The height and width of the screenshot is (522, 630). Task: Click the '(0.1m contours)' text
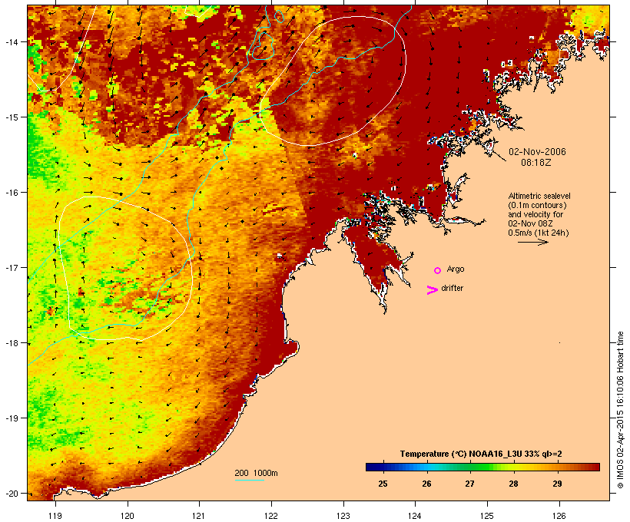(537, 205)
